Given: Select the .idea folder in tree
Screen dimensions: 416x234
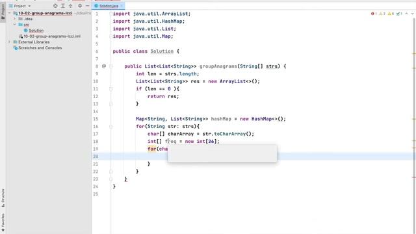Looking at the screenshot, I should pyautogui.click(x=28, y=19).
